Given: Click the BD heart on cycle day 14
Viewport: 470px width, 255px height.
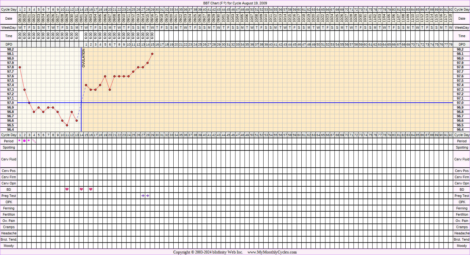Looking at the screenshot, I should (81, 189).
